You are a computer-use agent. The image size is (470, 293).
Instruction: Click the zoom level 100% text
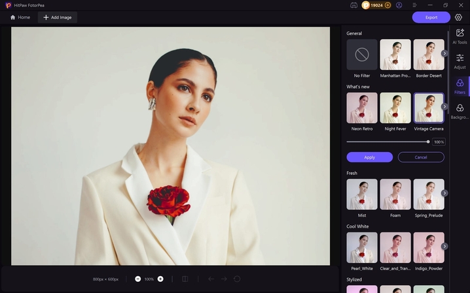(x=149, y=279)
